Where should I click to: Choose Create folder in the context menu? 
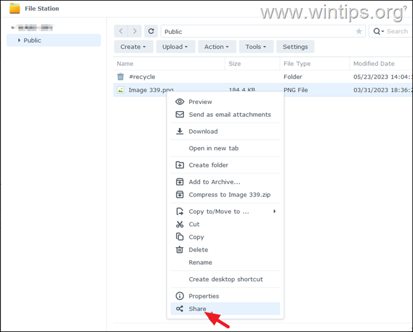pos(225,165)
